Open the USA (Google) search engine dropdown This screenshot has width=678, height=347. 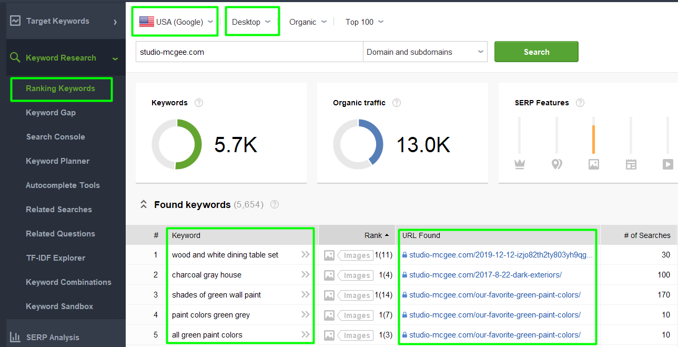(x=176, y=22)
